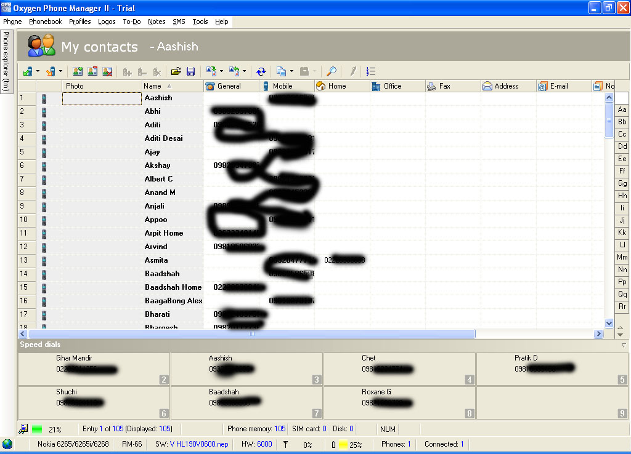Open the Phone menu
This screenshot has height=454, width=631.
tap(12, 22)
